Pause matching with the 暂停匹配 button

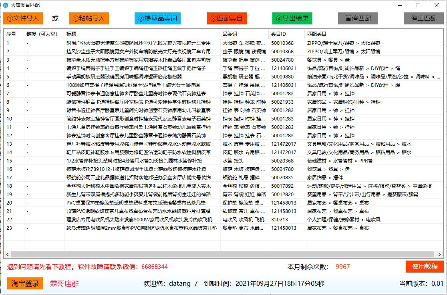tap(358, 18)
